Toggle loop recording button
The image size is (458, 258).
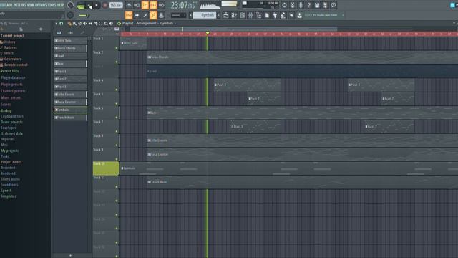161,5
